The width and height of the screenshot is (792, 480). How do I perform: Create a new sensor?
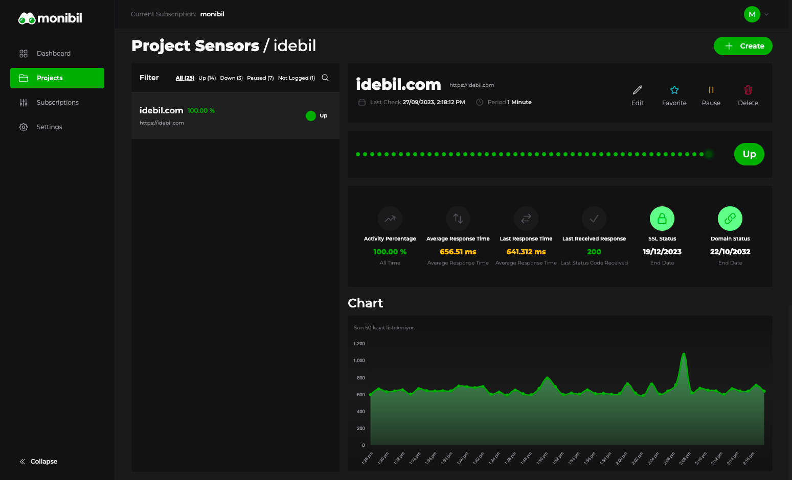743,46
